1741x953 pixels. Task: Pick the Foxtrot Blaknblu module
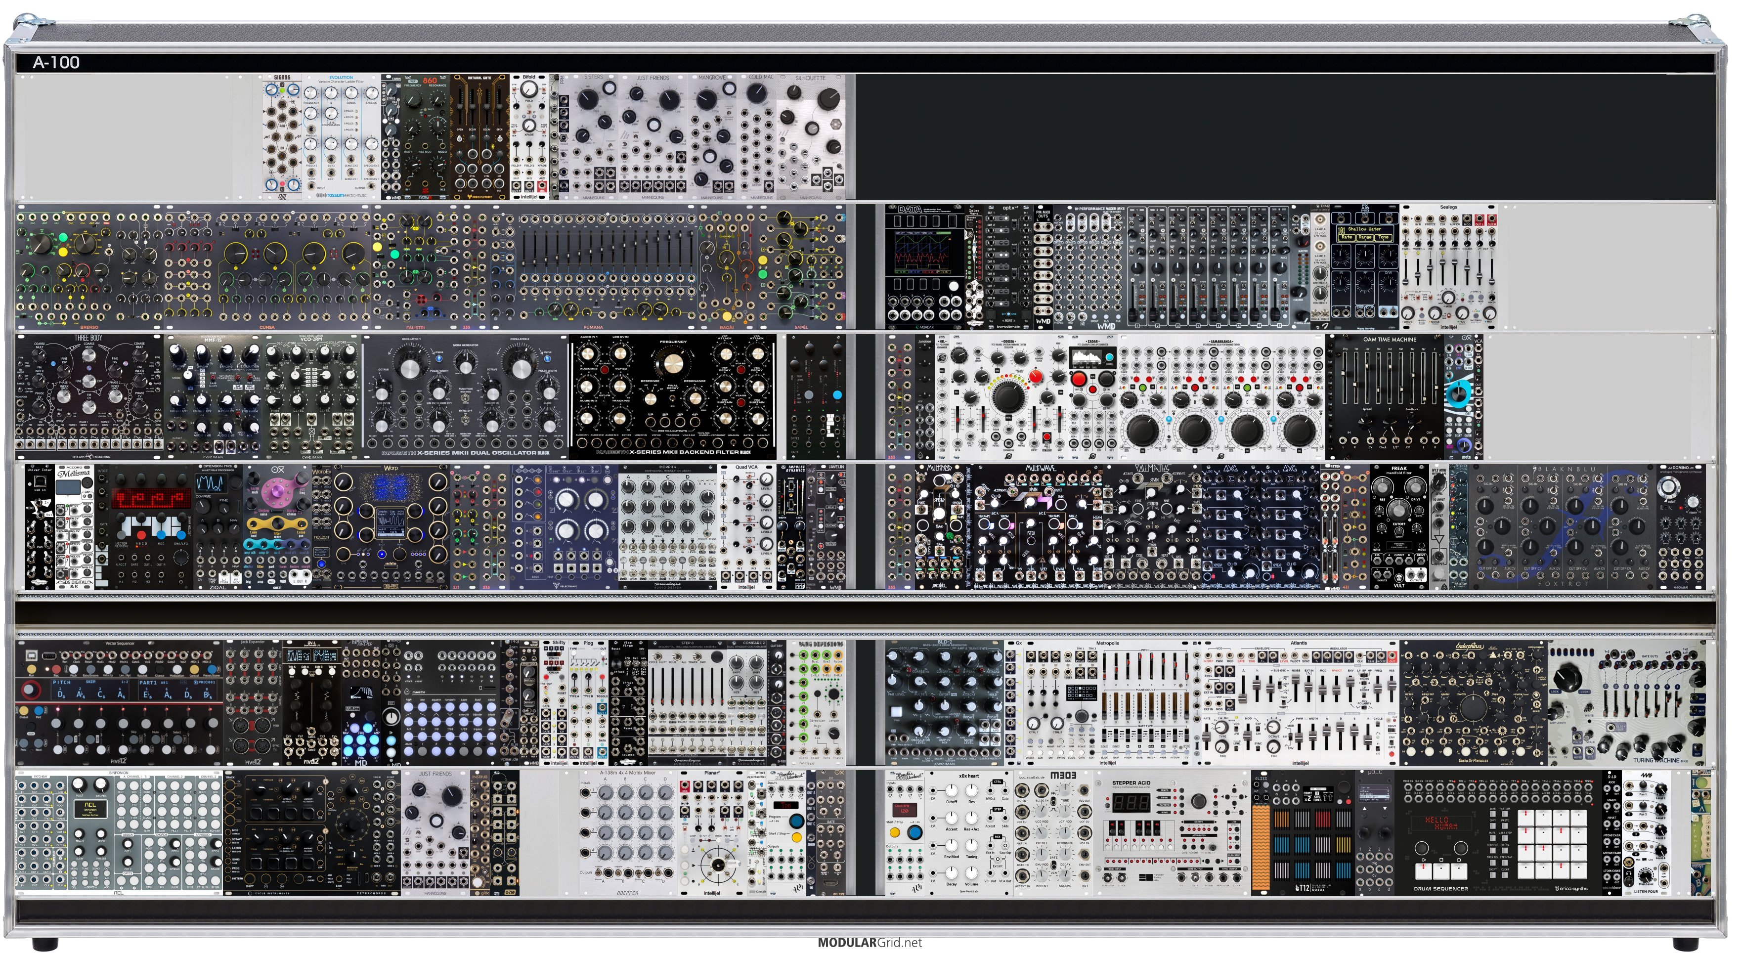pyautogui.click(x=1563, y=527)
